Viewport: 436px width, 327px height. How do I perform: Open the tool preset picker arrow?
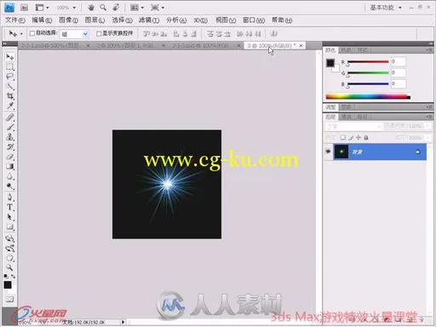coord(21,34)
